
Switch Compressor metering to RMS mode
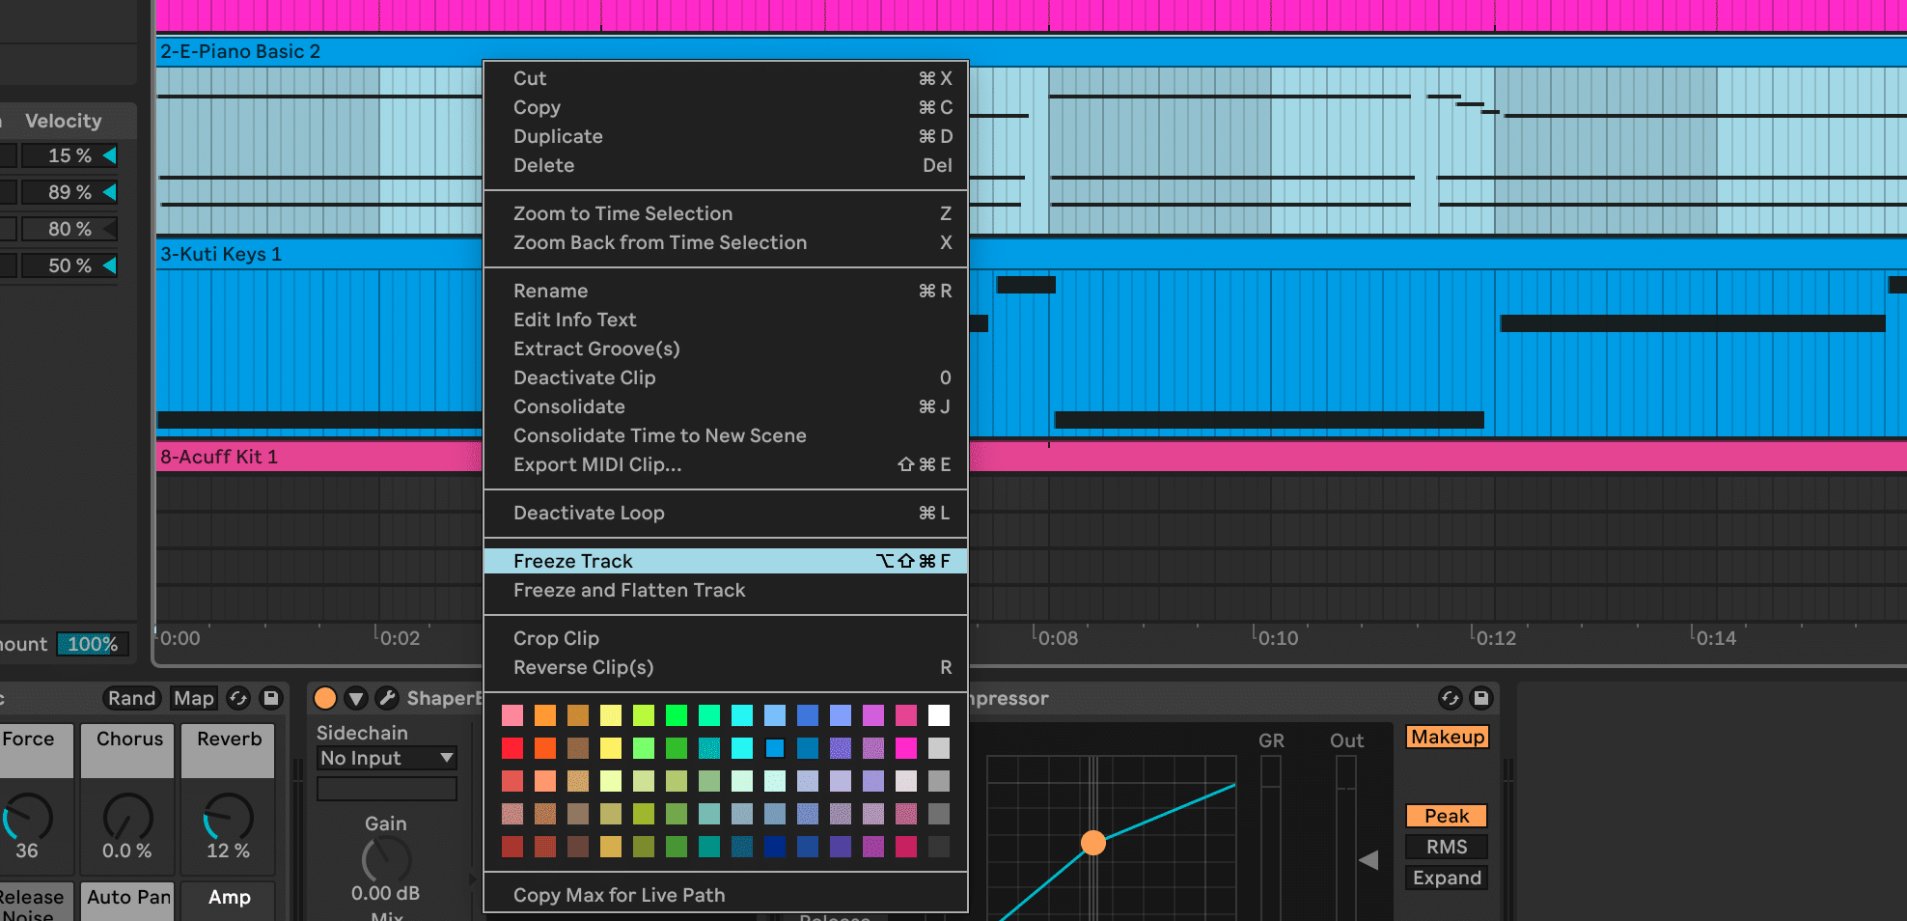point(1446,847)
